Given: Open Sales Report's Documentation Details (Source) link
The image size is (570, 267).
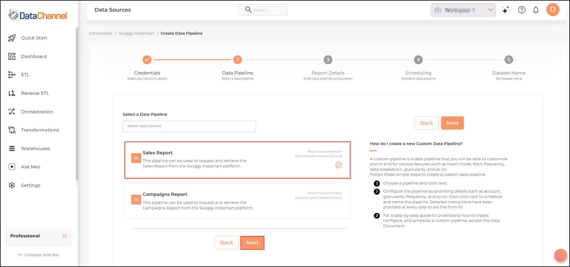Looking at the screenshot, I should pyautogui.click(x=318, y=156).
